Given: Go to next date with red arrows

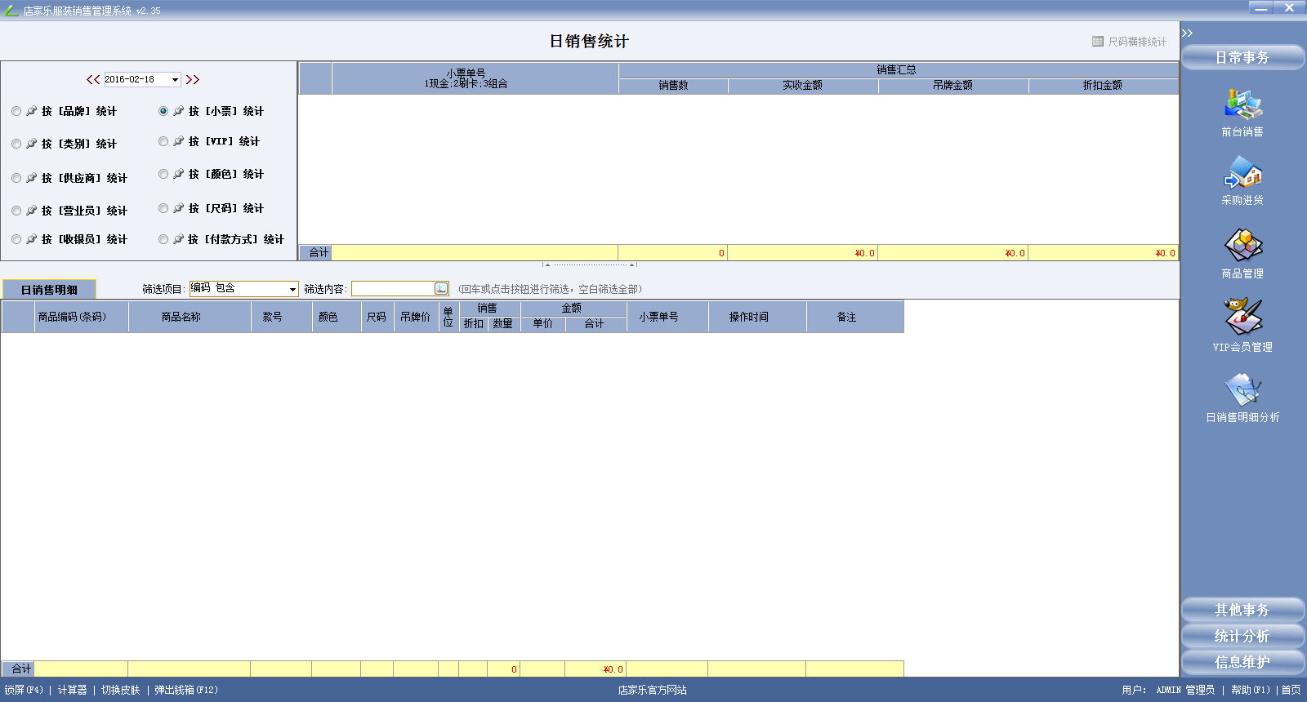Looking at the screenshot, I should point(192,79).
